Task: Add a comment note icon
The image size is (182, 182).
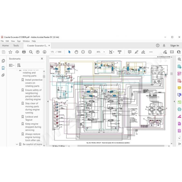Action: [129, 52]
